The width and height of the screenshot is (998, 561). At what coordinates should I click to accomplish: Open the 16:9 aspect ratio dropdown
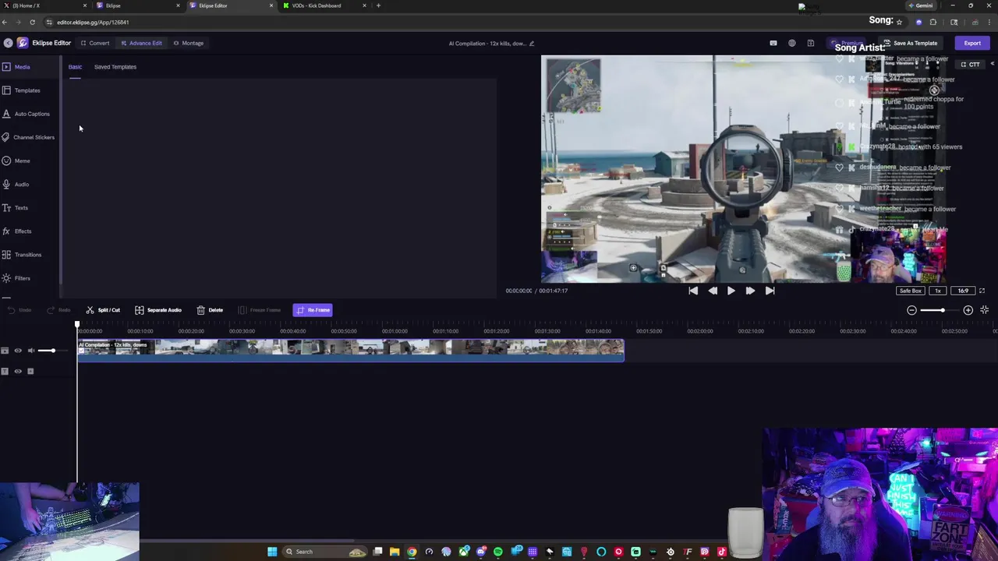[964, 291]
